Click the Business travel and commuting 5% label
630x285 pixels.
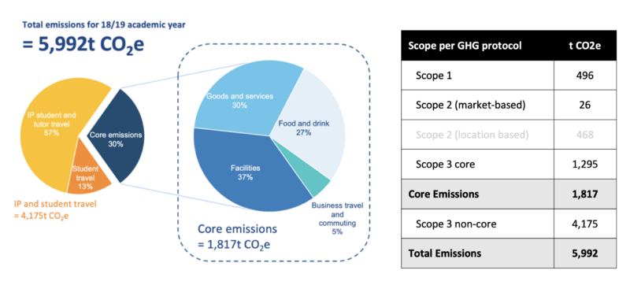click(338, 218)
